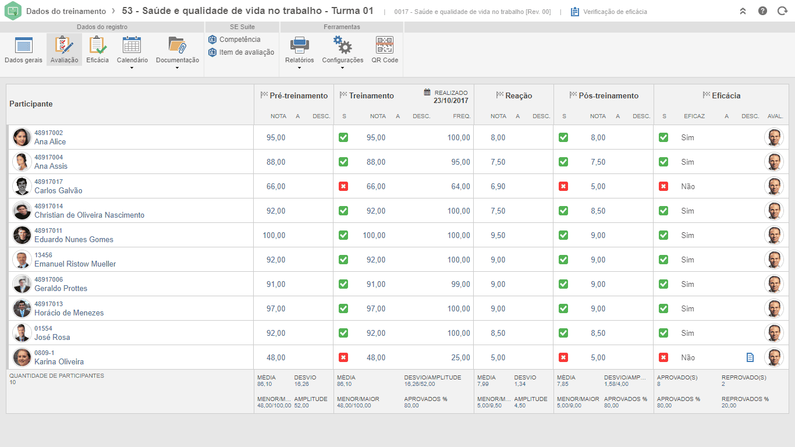Click the Verificação de eficácia clipboard icon

click(575, 12)
